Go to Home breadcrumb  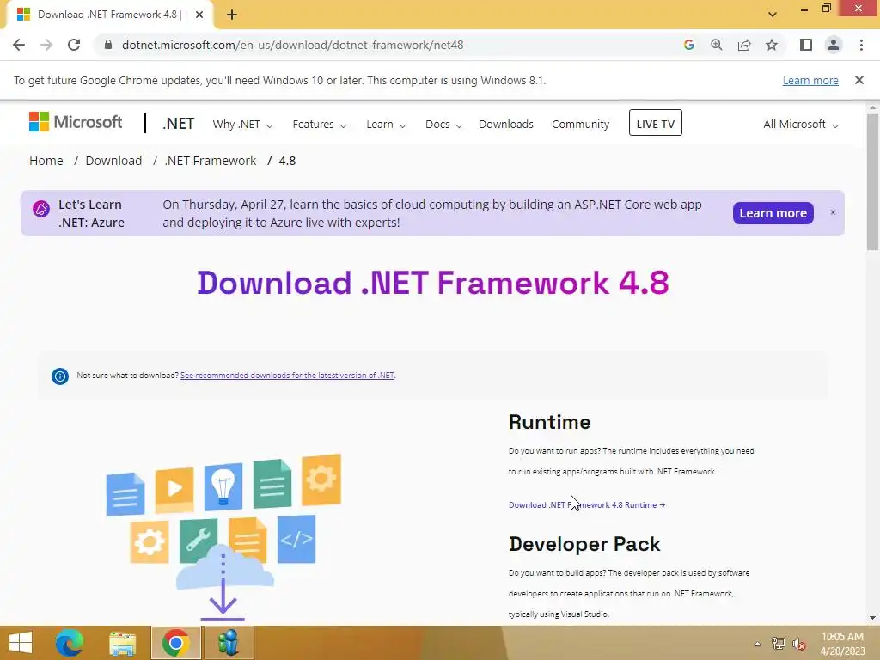pos(46,161)
